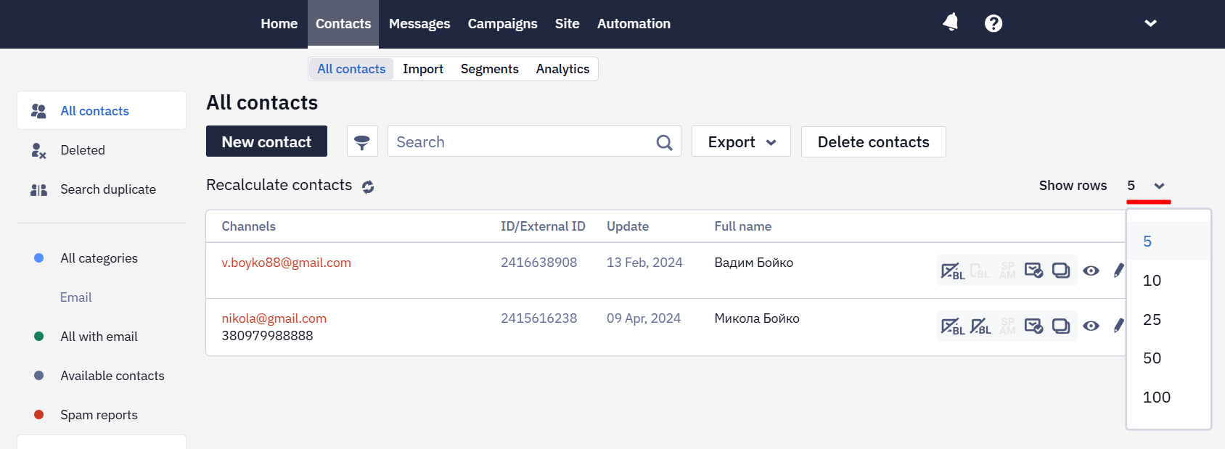Click SPAM icon in Вадим Бойко row

coord(1008,271)
